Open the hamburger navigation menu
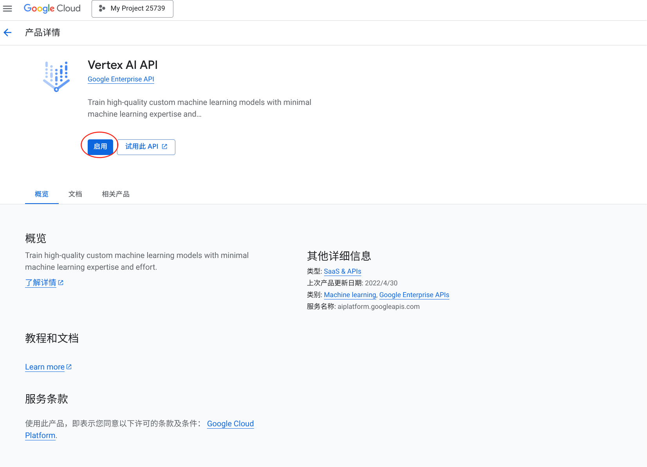Viewport: 647px width, 467px height. [7, 9]
